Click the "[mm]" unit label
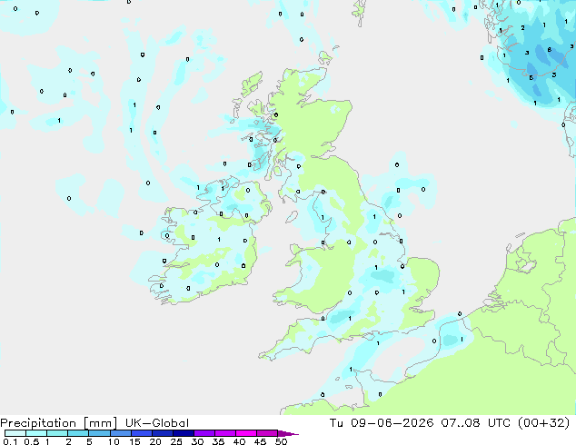This screenshot has width=576, height=445. pyautogui.click(x=100, y=423)
